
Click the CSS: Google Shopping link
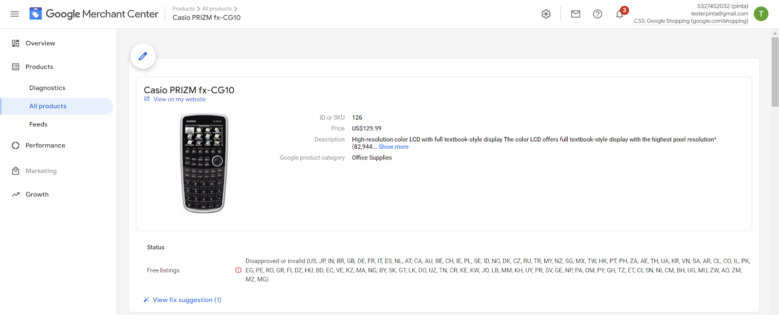[691, 21]
